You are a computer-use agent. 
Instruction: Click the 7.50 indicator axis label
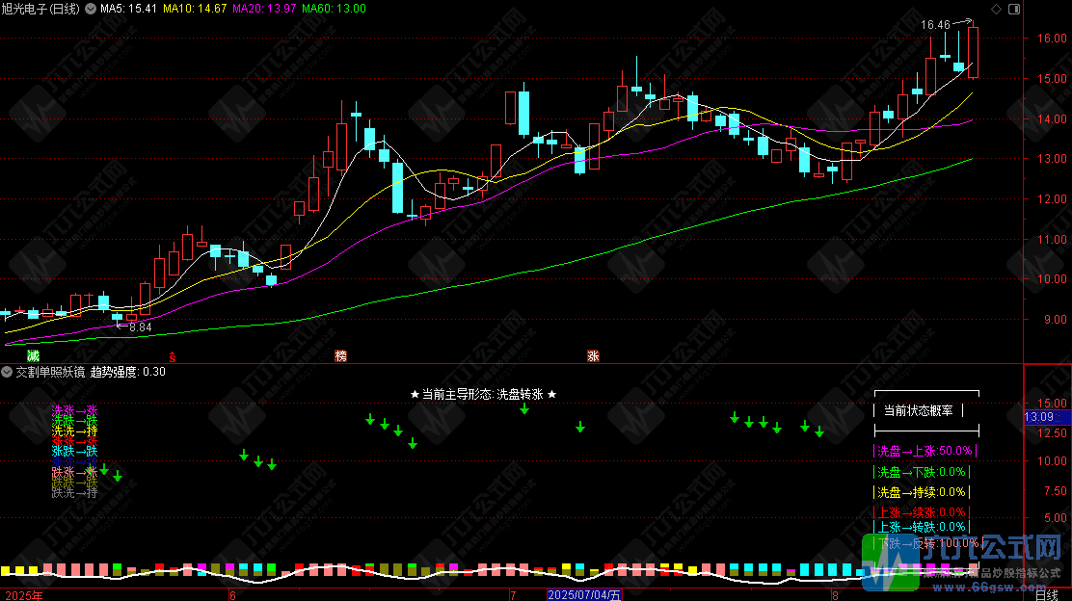click(1055, 491)
